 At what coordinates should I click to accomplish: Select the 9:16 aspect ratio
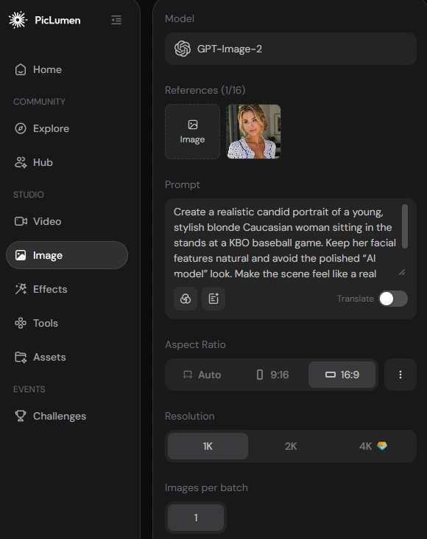[x=273, y=375]
